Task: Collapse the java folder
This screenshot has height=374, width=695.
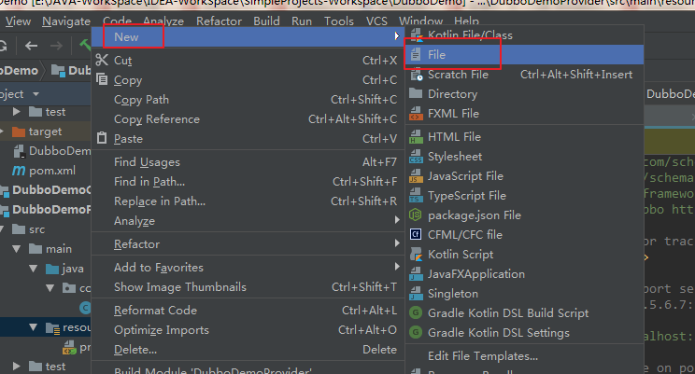Action: coord(34,269)
